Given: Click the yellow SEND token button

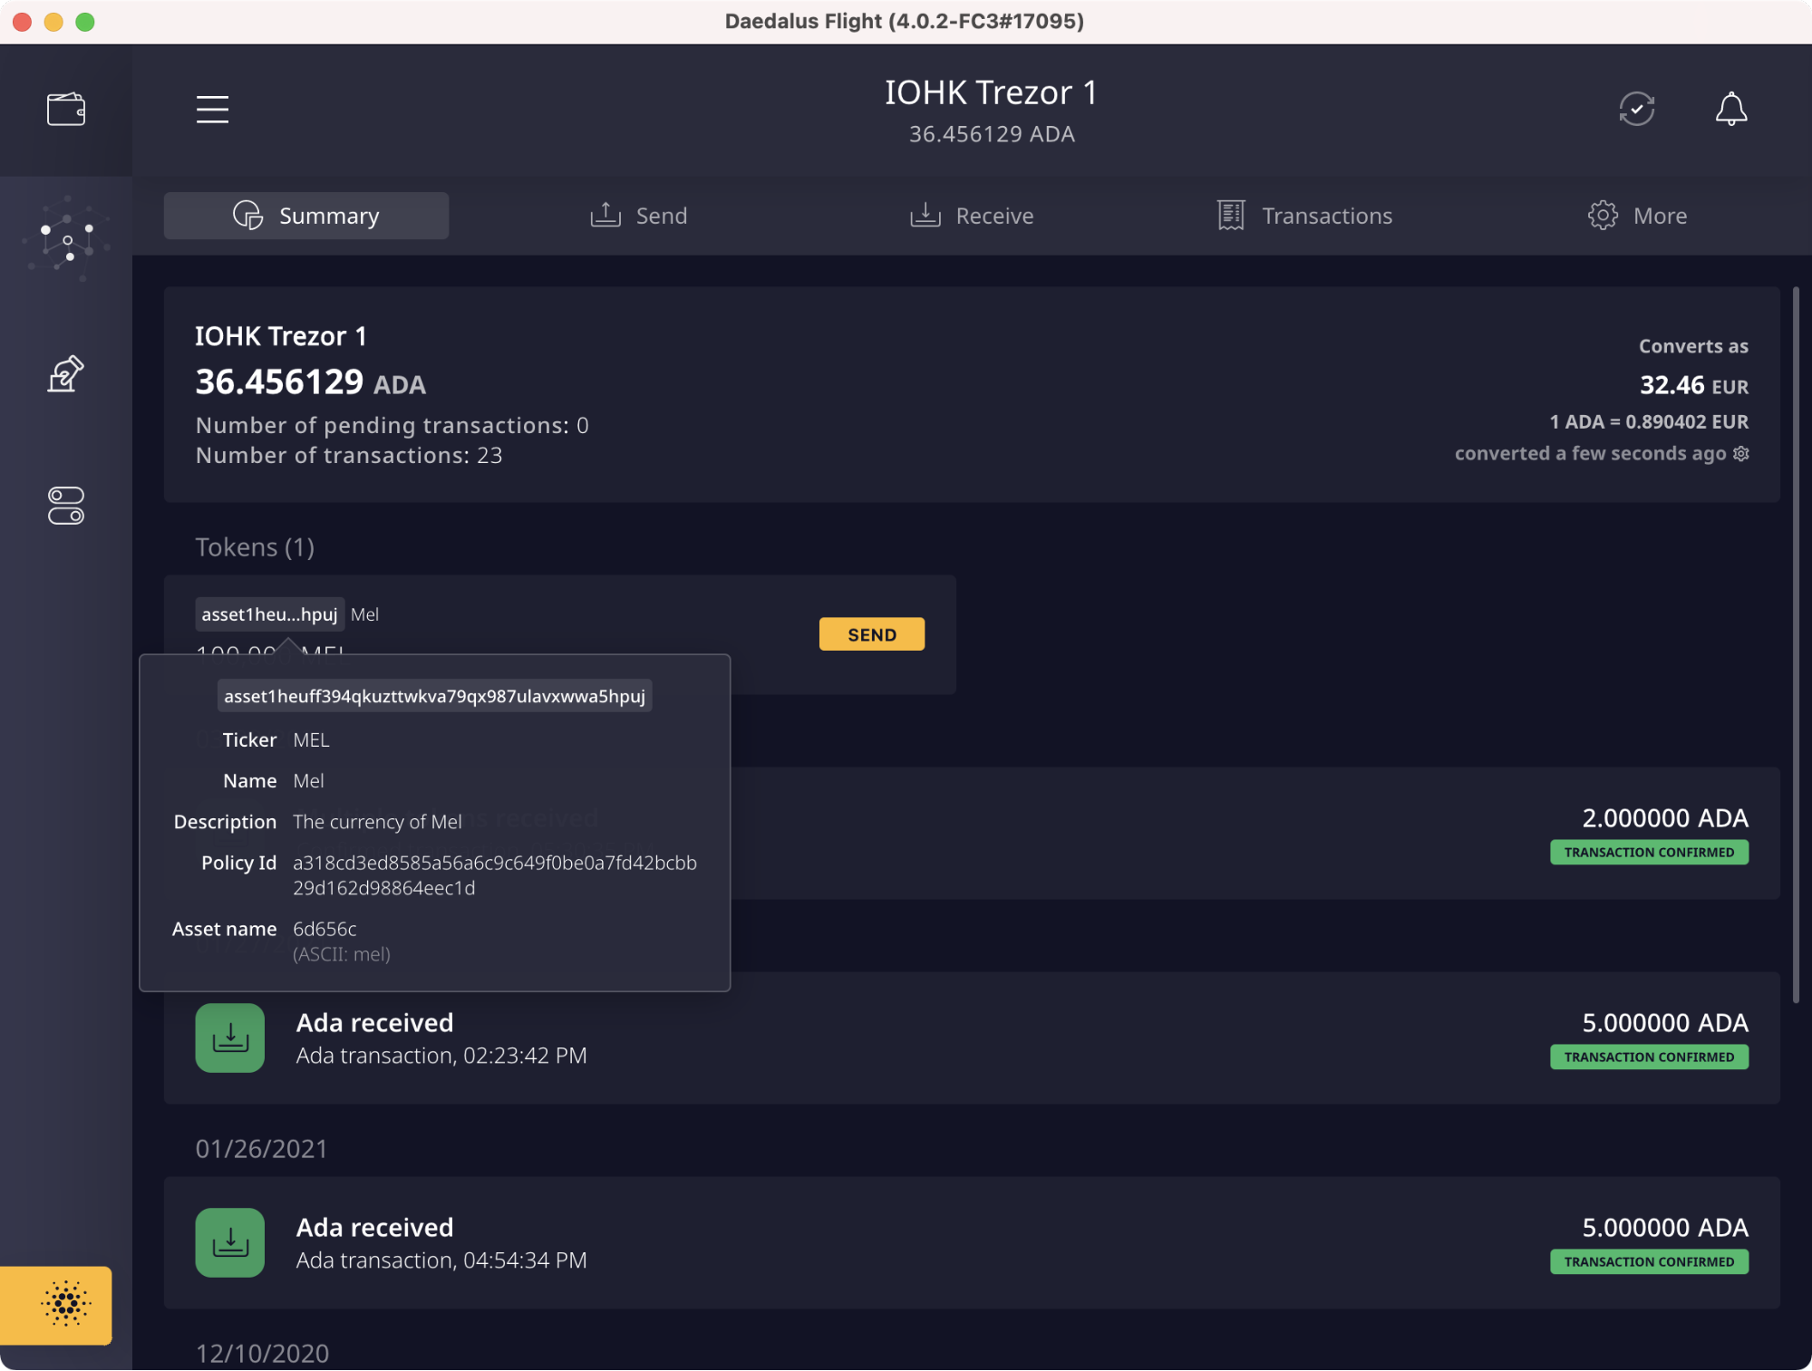Looking at the screenshot, I should coord(872,634).
